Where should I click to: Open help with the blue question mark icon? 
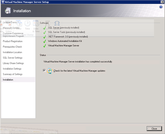click(x=161, y=7)
